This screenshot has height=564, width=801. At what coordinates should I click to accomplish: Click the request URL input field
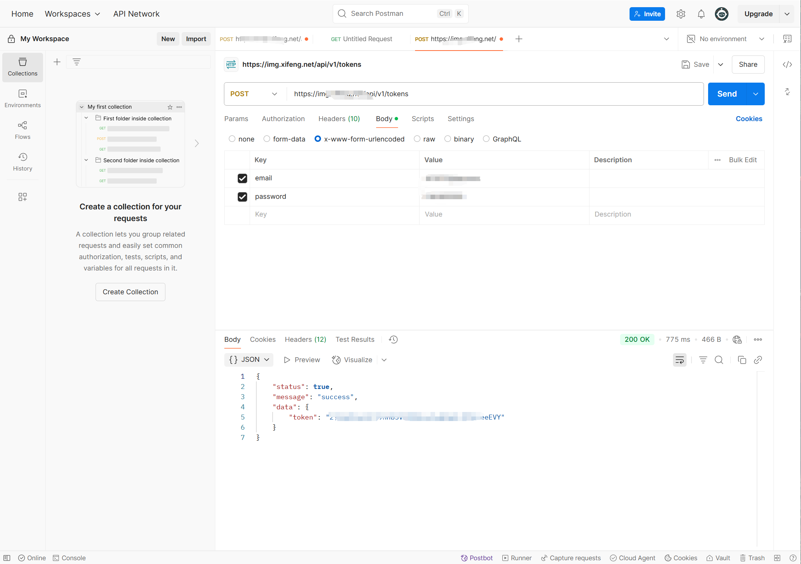pyautogui.click(x=491, y=94)
